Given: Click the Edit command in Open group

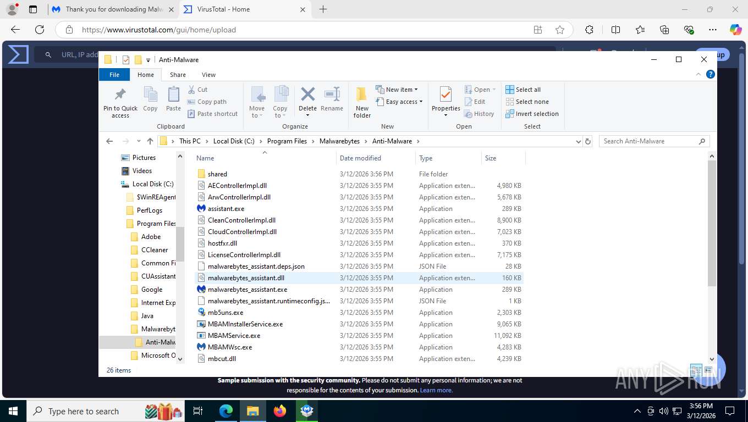Looking at the screenshot, I should (475, 102).
